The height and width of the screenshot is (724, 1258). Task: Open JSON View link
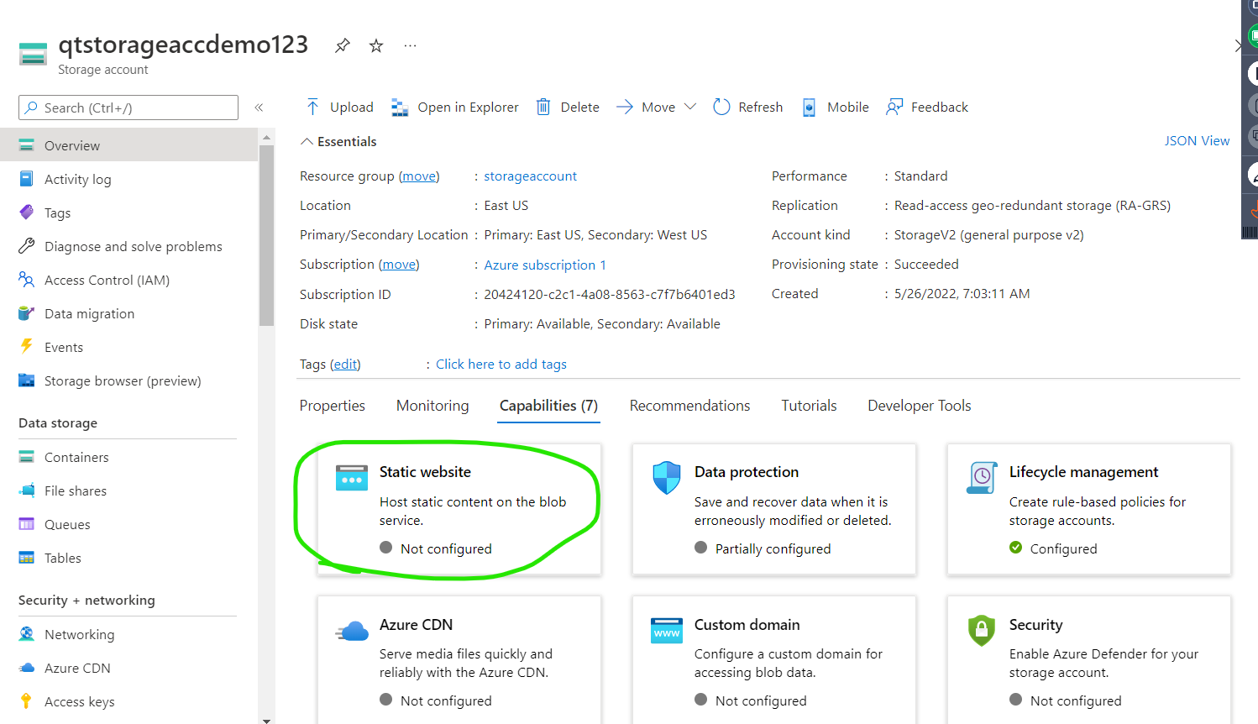point(1197,140)
